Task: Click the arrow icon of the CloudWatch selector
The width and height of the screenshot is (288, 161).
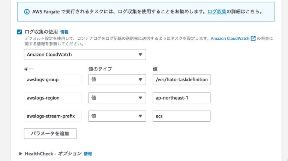Action: [x=140, y=54]
